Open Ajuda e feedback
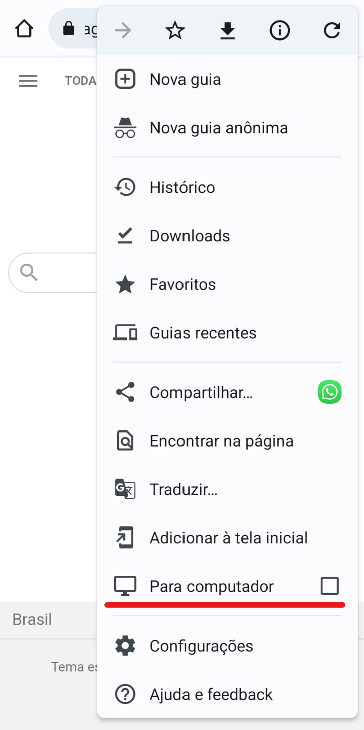The width and height of the screenshot is (364, 730). pos(211,694)
